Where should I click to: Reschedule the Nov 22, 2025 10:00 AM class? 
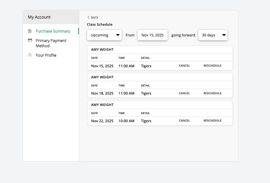pyautogui.click(x=213, y=121)
